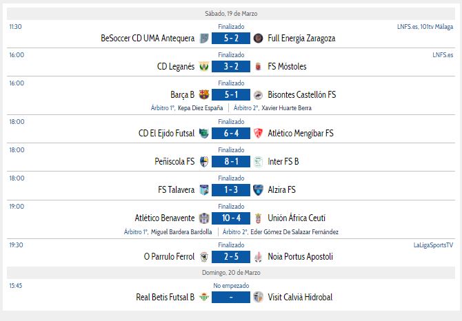The image size is (462, 321).
Task: Click the Barça B club crest
Action: pos(204,95)
